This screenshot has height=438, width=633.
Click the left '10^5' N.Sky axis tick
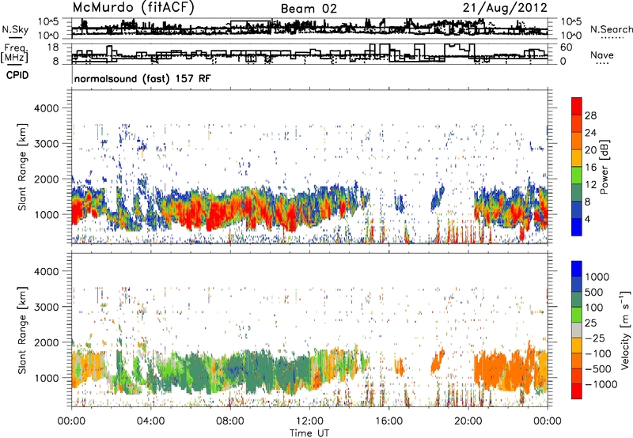coord(48,21)
